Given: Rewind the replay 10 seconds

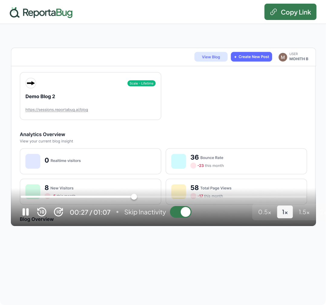Looking at the screenshot, I should (x=42, y=212).
